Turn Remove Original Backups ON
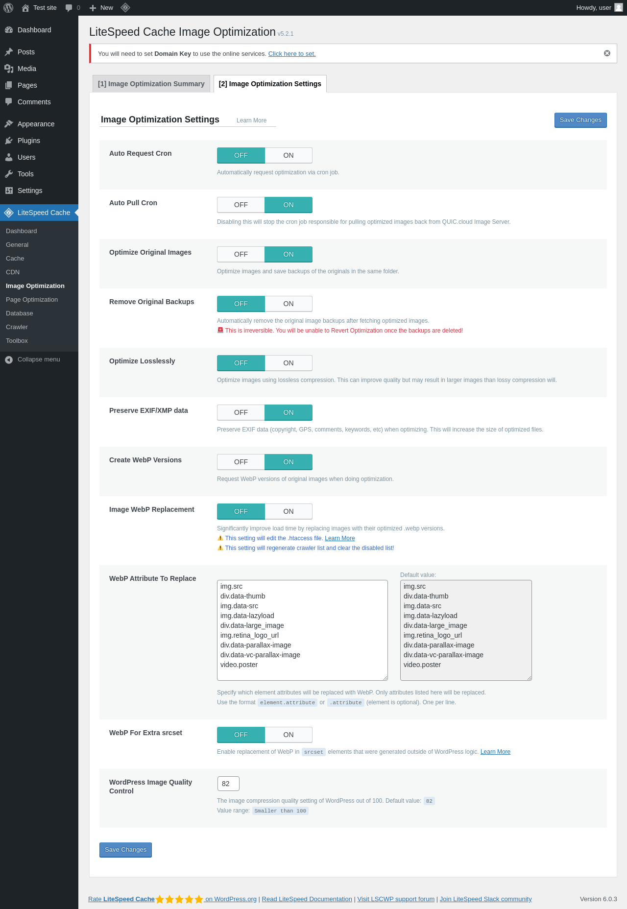Screen dimensions: 627x909 289,304
